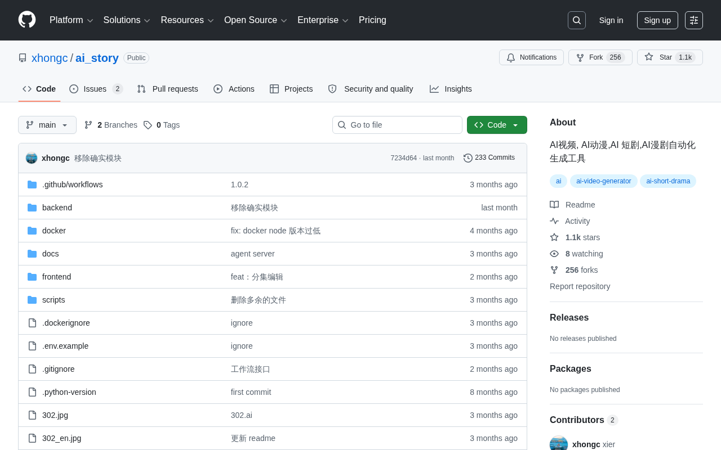The image size is (721, 450).
Task: Open the 'agent server' commit message
Action: pos(252,254)
